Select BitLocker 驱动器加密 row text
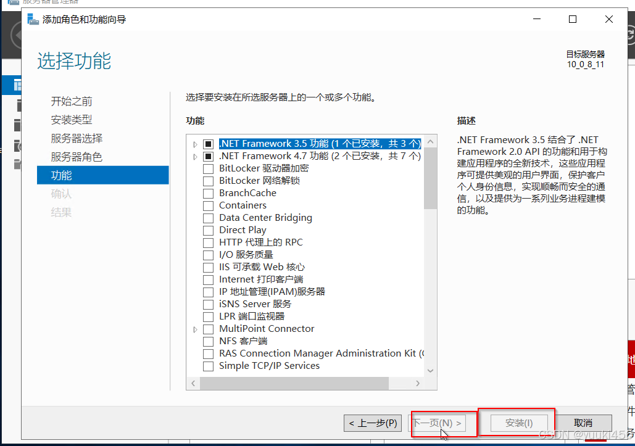This screenshot has width=635, height=446. pos(264,168)
